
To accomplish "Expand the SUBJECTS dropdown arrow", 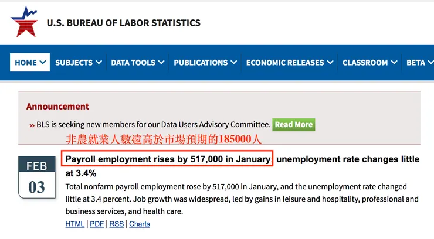I will pyautogui.click(x=99, y=63).
